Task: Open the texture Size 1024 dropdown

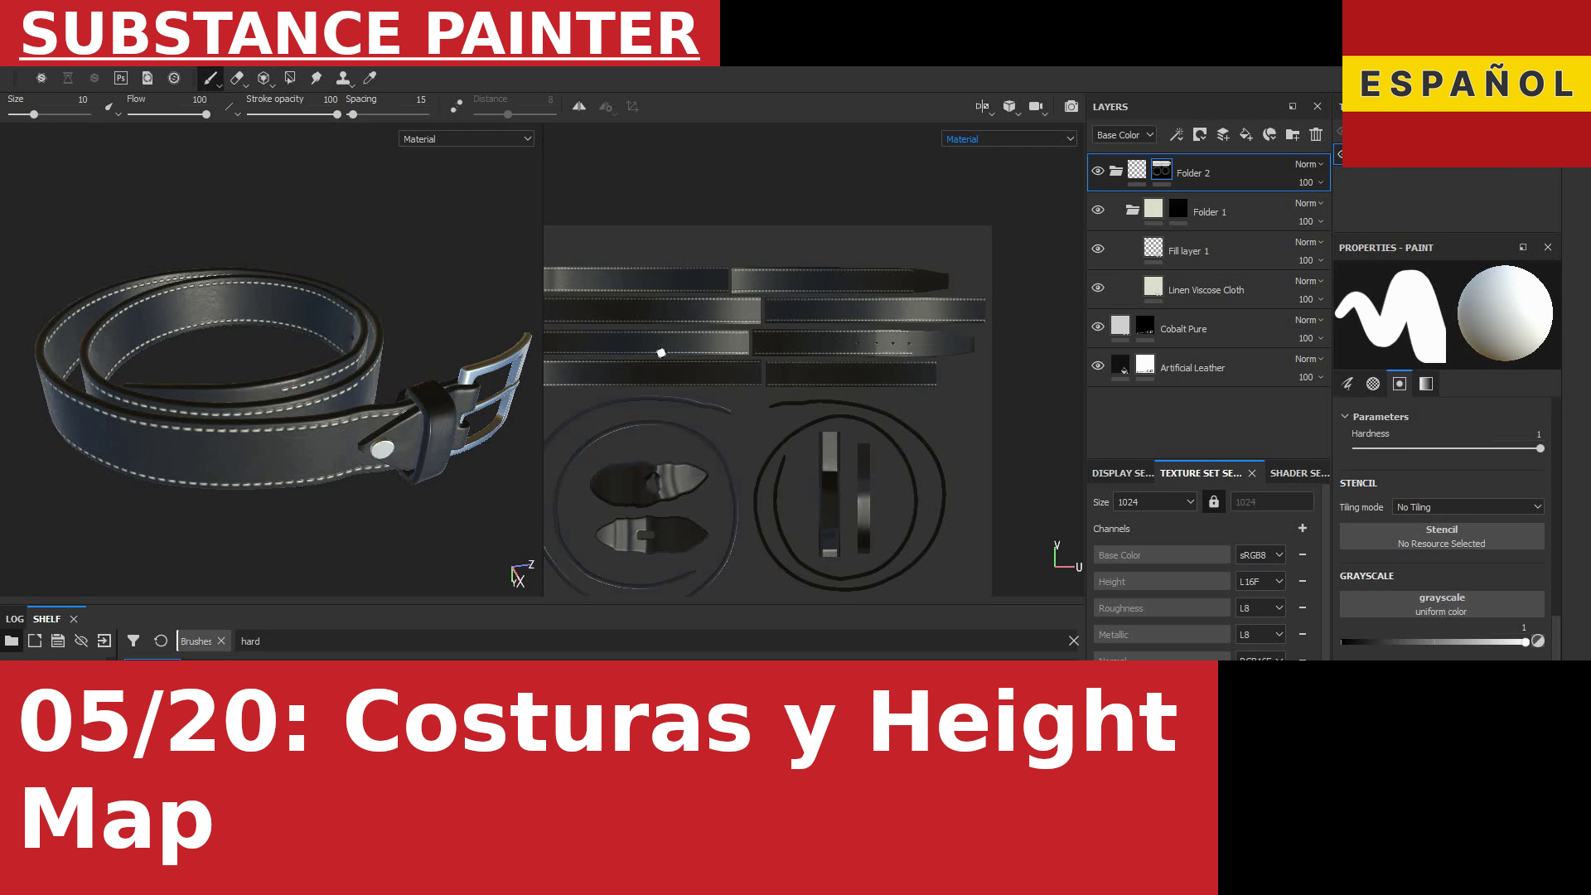Action: point(1155,502)
